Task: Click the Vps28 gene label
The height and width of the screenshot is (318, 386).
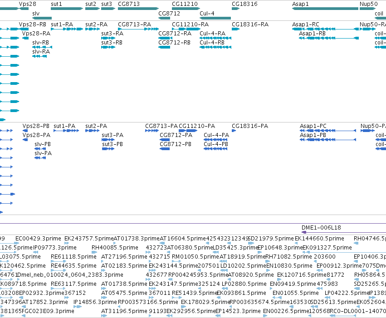Action: point(27,4)
